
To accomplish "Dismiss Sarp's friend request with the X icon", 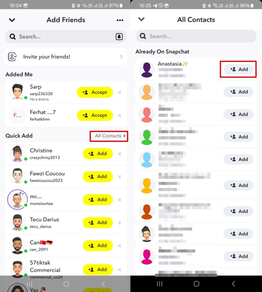I will 119,92.
